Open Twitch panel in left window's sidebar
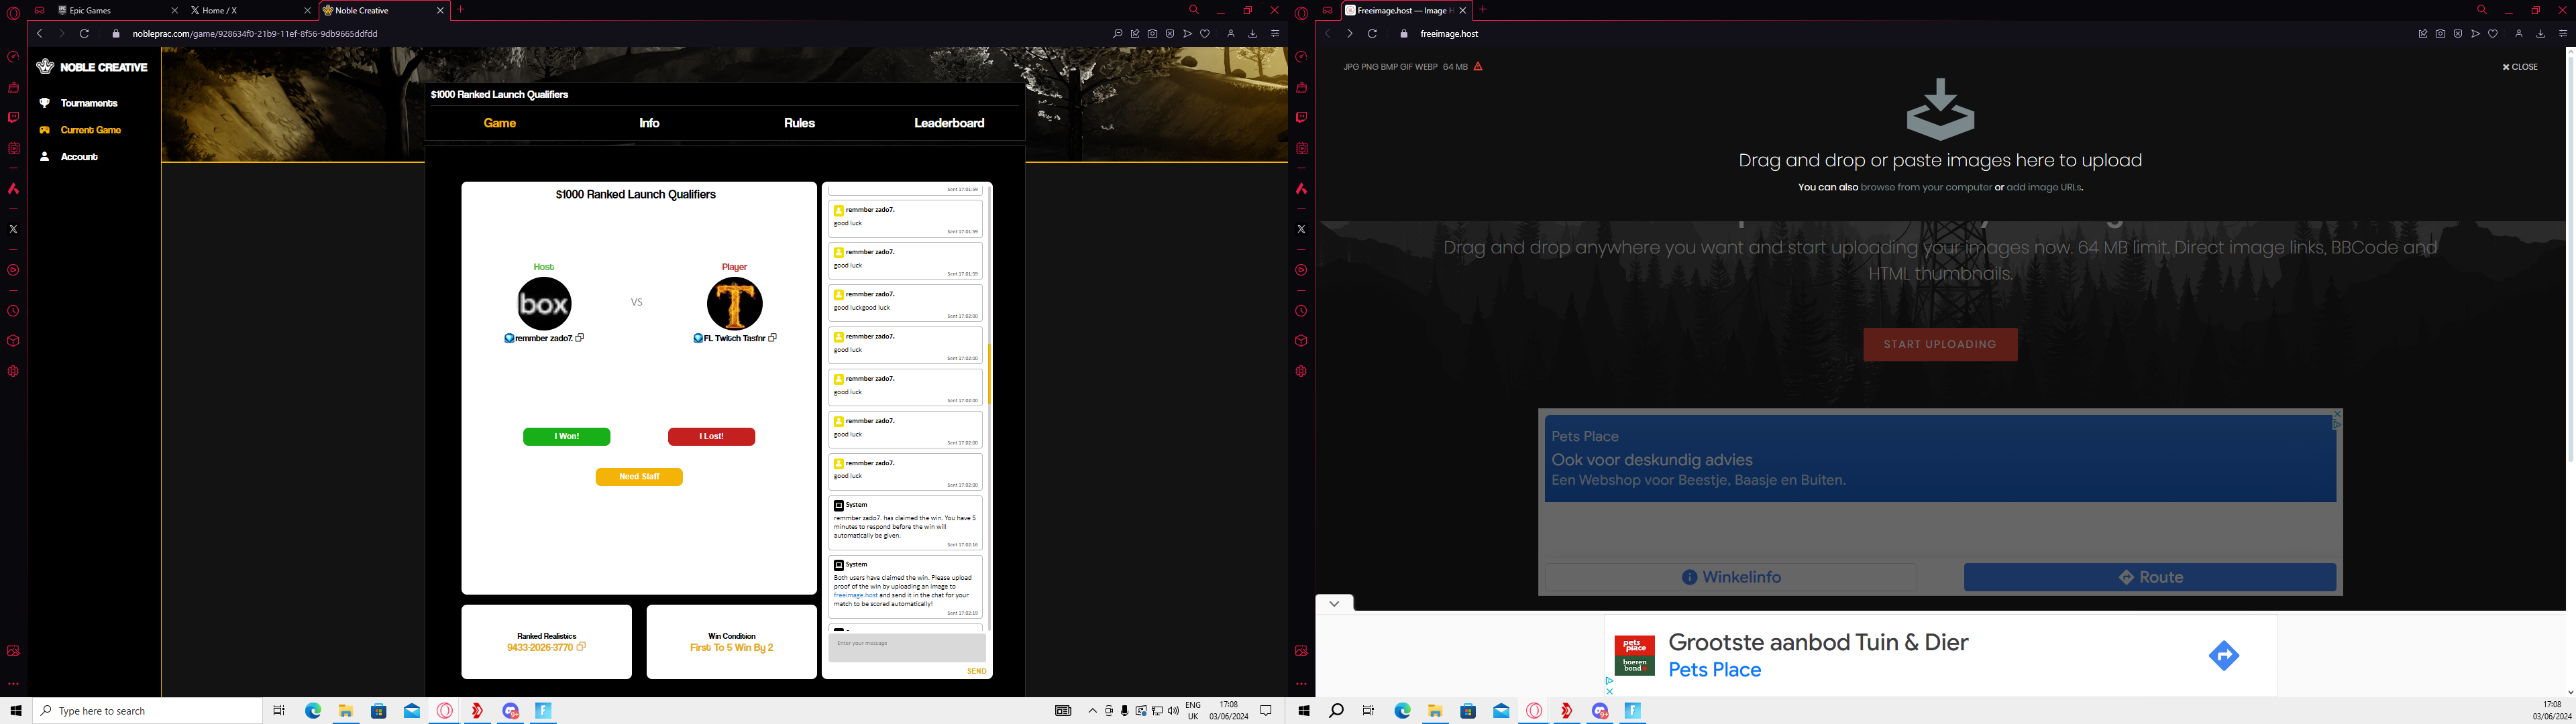Image resolution: width=2576 pixels, height=724 pixels. point(14,117)
